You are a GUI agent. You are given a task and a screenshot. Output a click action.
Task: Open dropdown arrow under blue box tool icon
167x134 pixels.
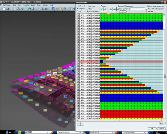[x=55, y=10]
